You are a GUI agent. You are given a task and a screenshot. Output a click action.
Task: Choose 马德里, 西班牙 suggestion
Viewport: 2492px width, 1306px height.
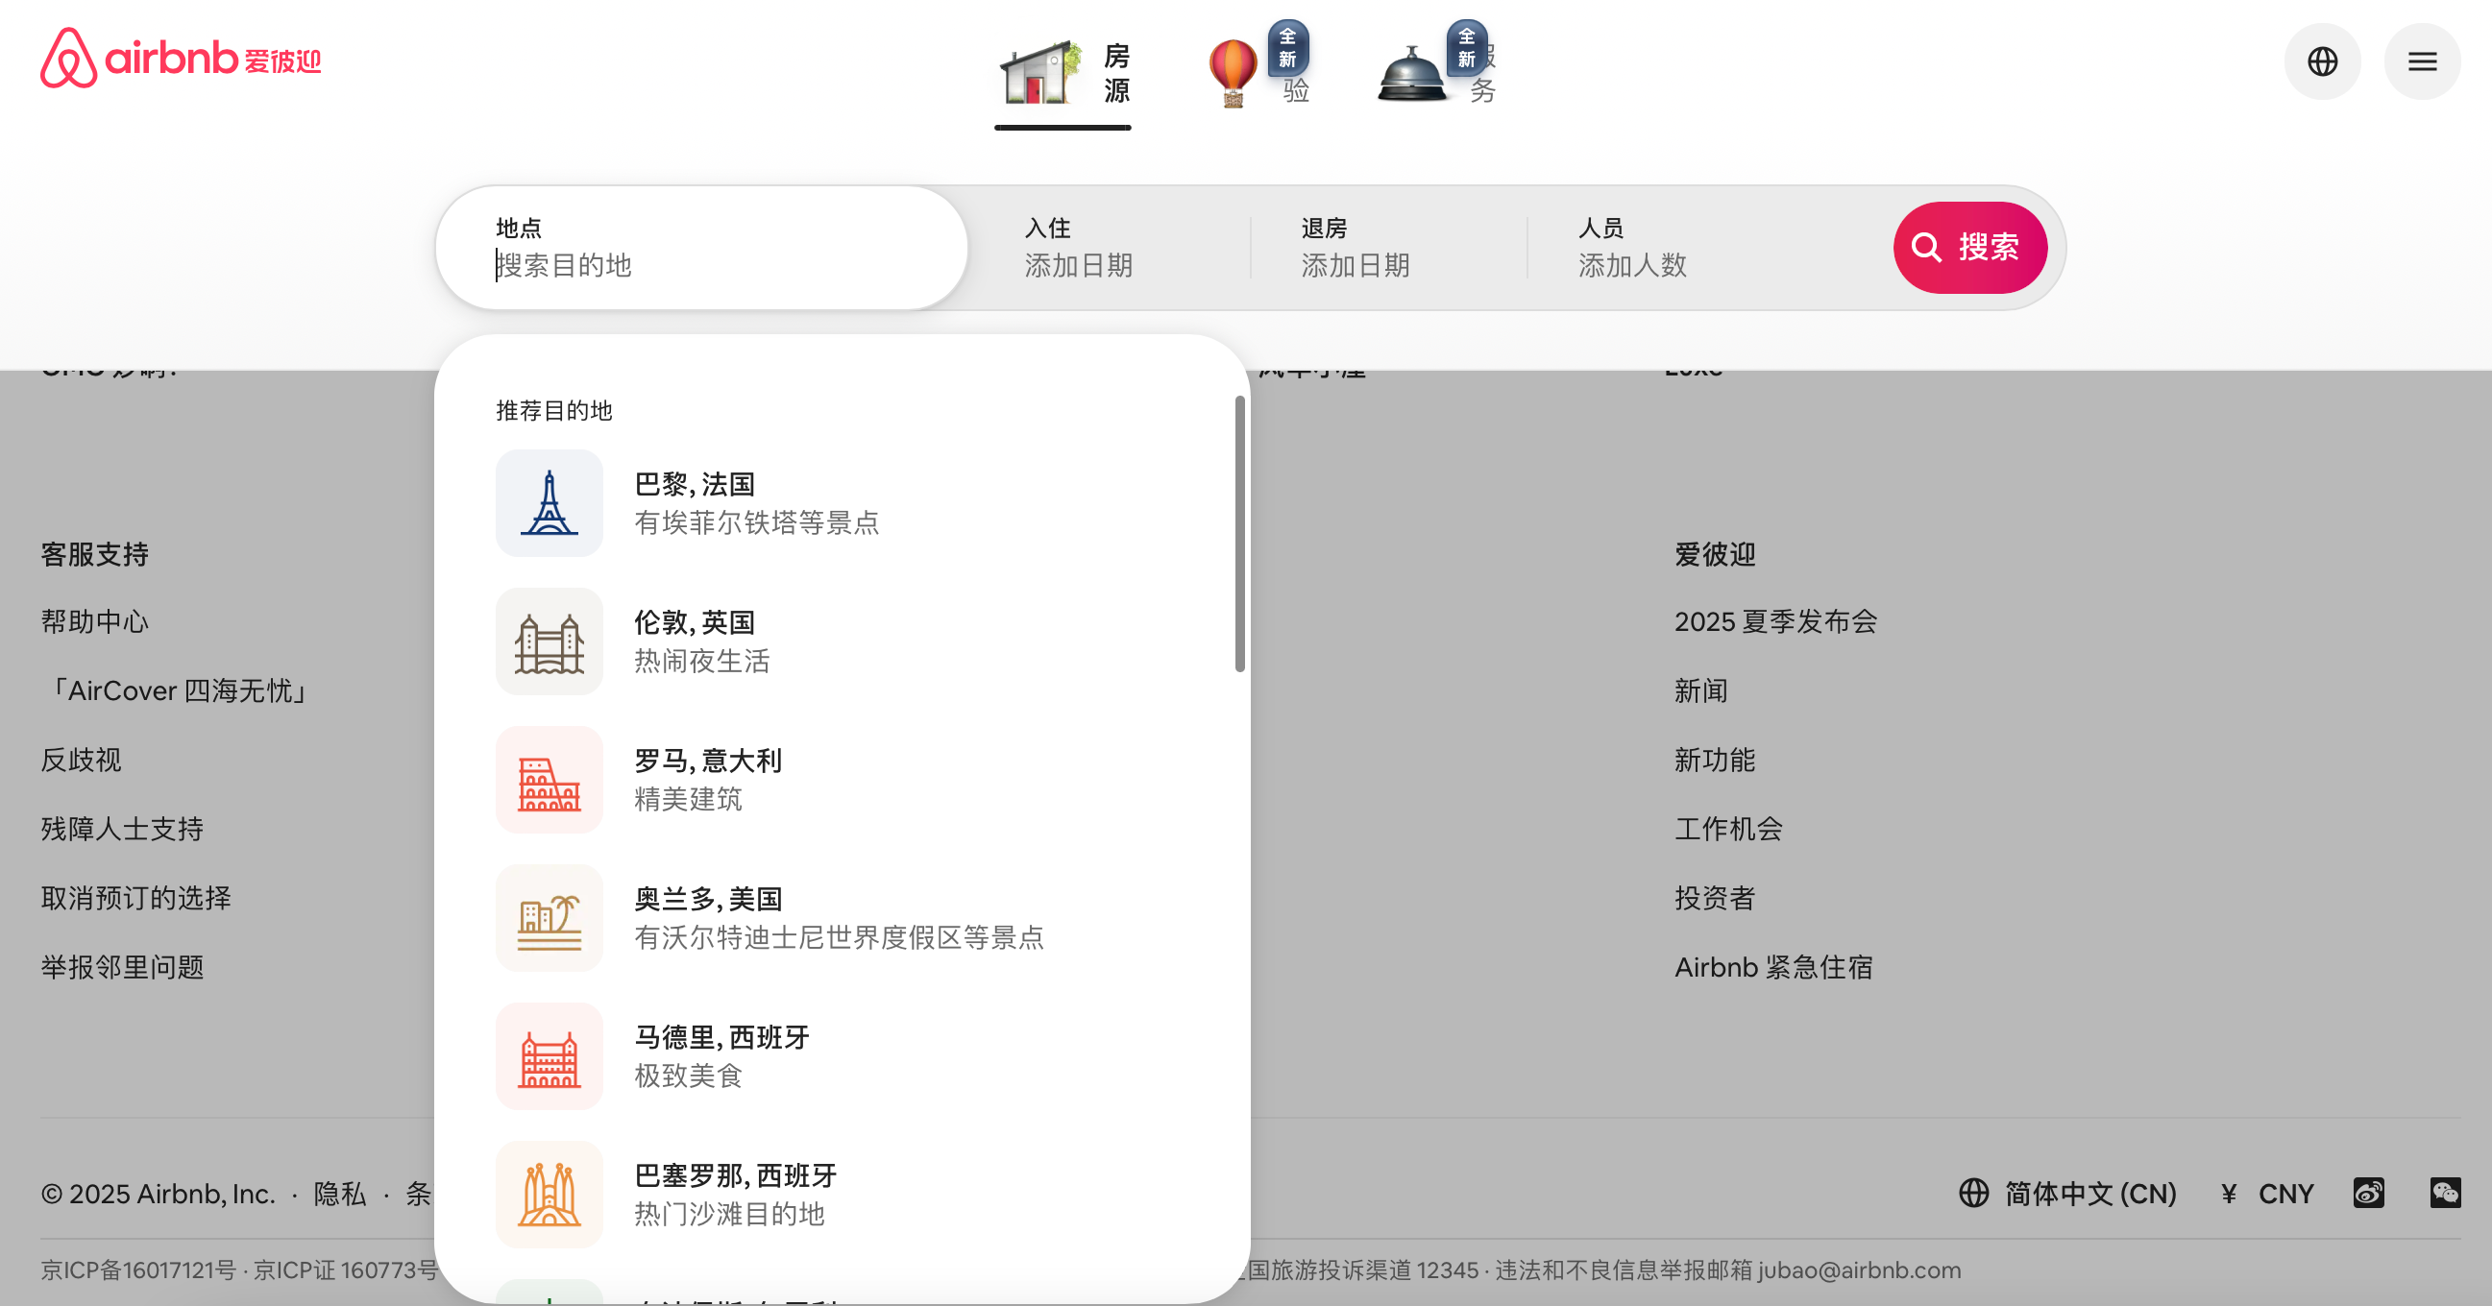(842, 1055)
